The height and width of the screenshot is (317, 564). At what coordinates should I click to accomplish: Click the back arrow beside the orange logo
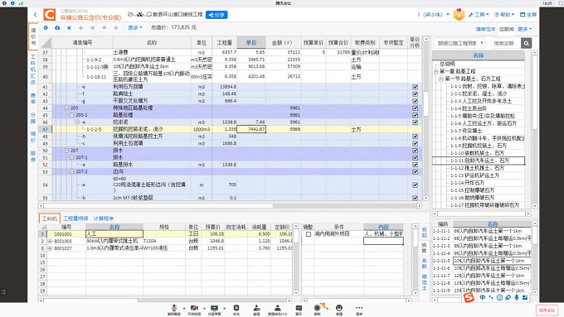point(35,15)
